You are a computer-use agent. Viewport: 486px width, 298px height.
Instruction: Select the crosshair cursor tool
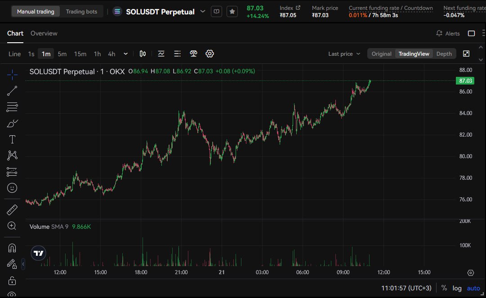12,74
